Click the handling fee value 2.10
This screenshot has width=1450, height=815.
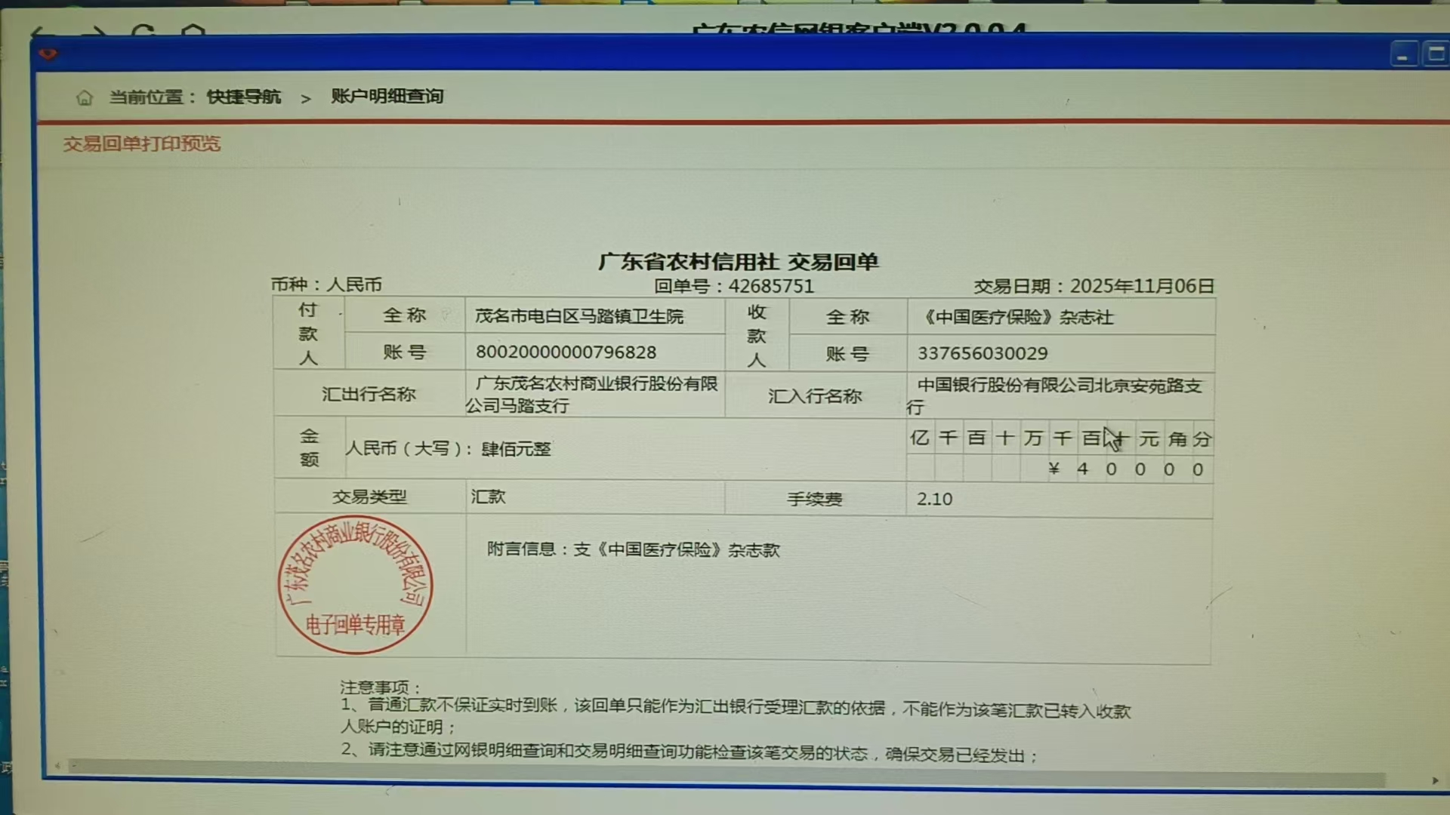coord(934,499)
